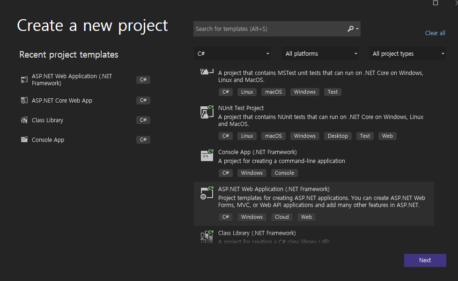Image resolution: width=458 pixels, height=281 pixels.
Task: Click the search magnifier icon
Action: point(350,29)
